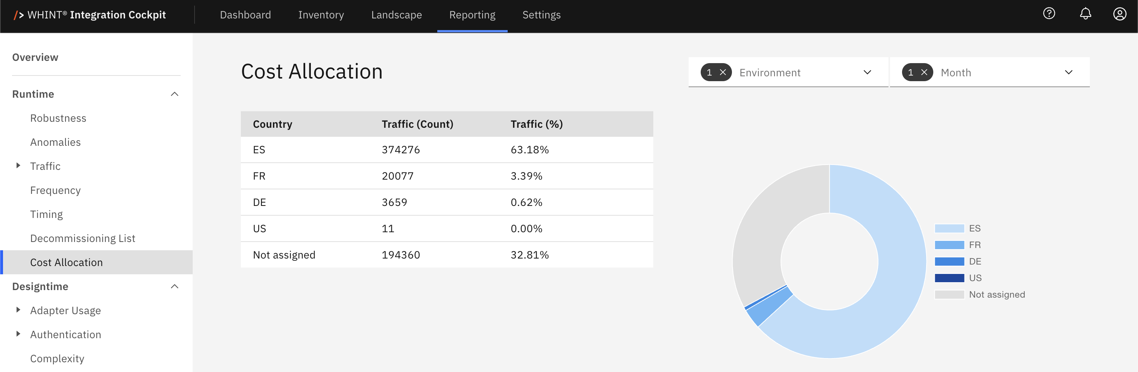Open the help question mark icon
The width and height of the screenshot is (1138, 372).
tap(1049, 14)
